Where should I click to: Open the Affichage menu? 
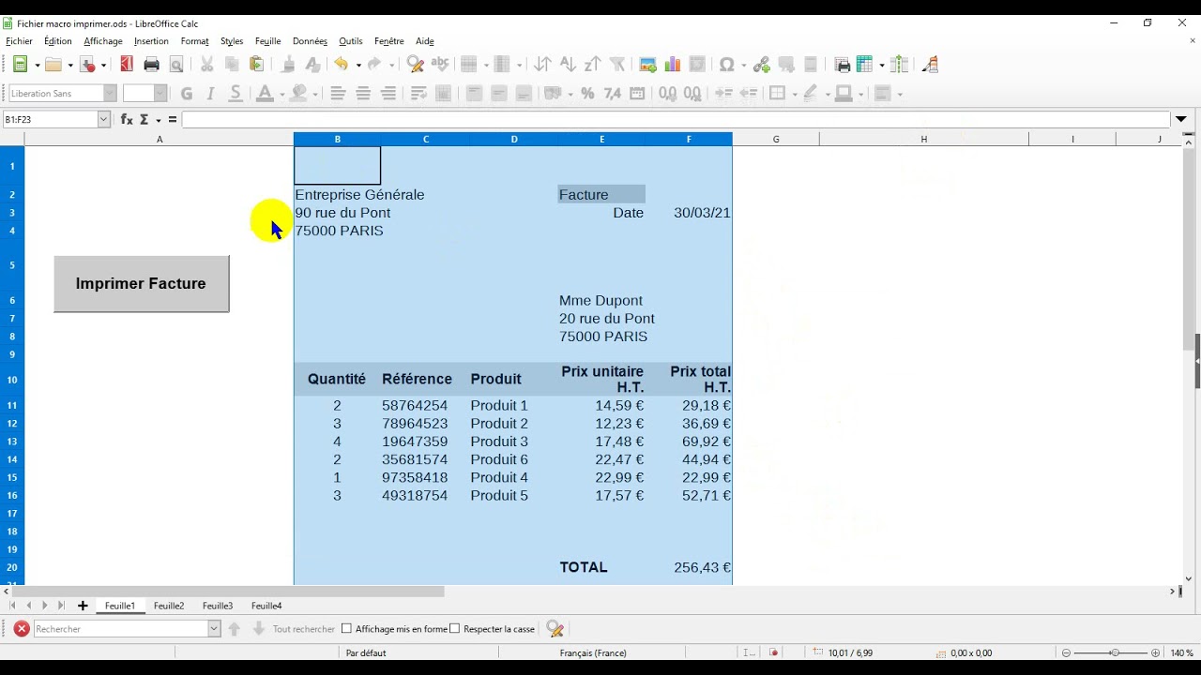click(x=103, y=41)
